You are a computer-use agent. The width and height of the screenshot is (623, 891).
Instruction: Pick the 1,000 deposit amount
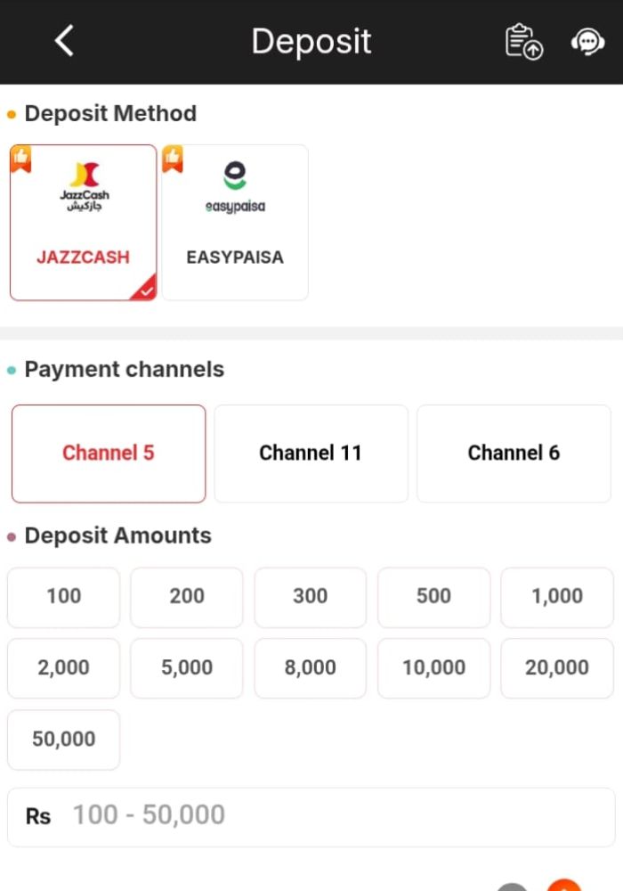click(557, 597)
